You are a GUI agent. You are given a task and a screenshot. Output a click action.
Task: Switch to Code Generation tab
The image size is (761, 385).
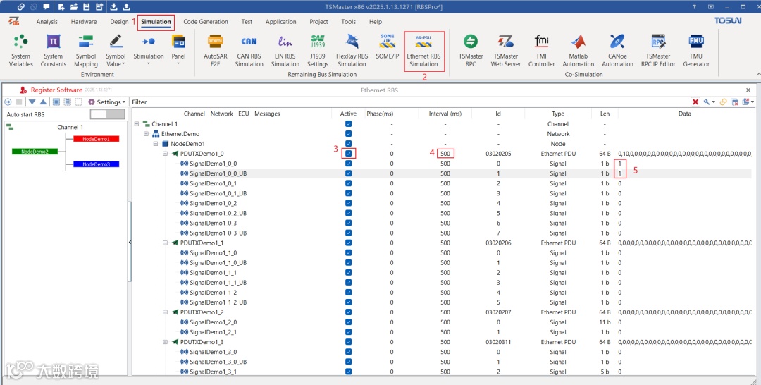[205, 22]
